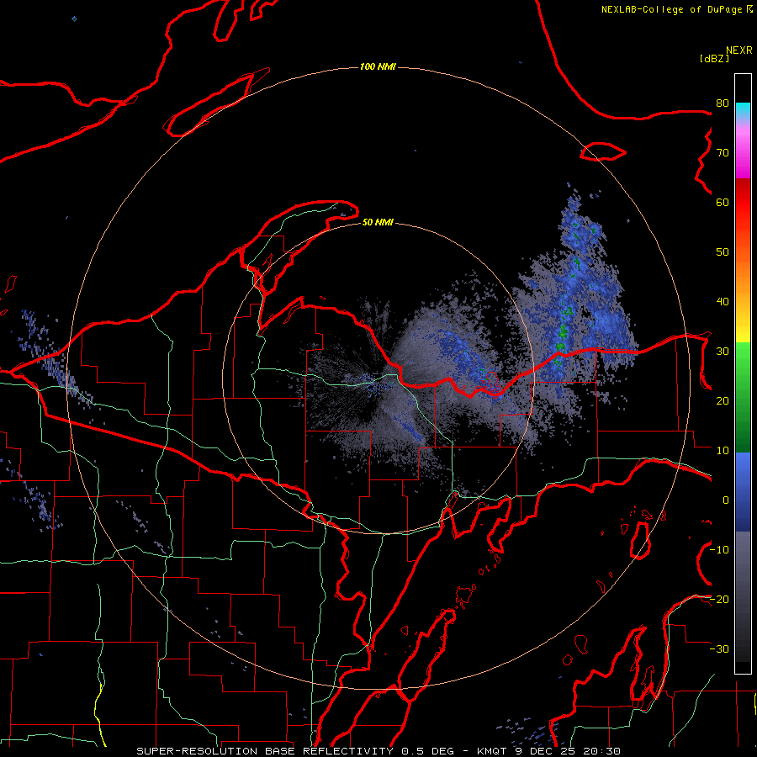Screen dimensions: 757x757
Task: Click the -30 value on the dBZ scale
Action: 720,648
